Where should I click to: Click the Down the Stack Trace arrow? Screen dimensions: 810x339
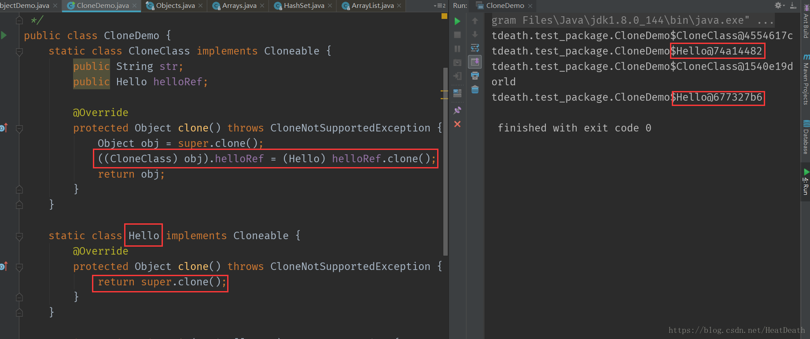pos(475,34)
